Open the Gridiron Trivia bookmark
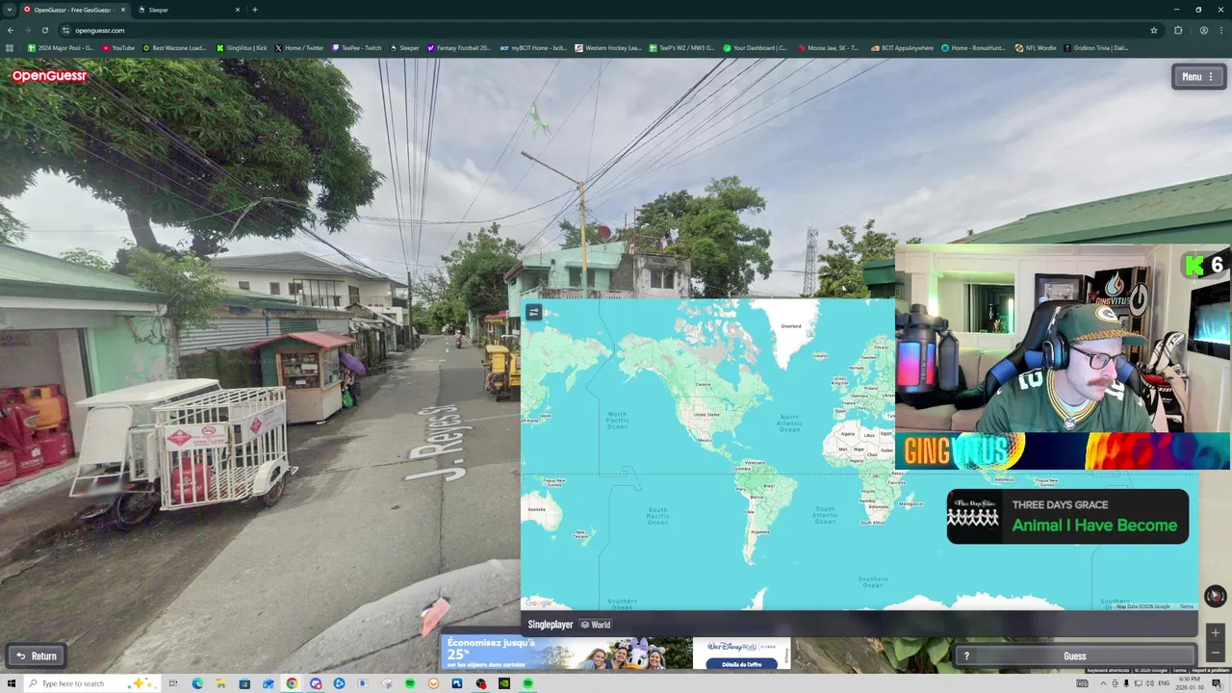1232x693 pixels. [x=1096, y=47]
